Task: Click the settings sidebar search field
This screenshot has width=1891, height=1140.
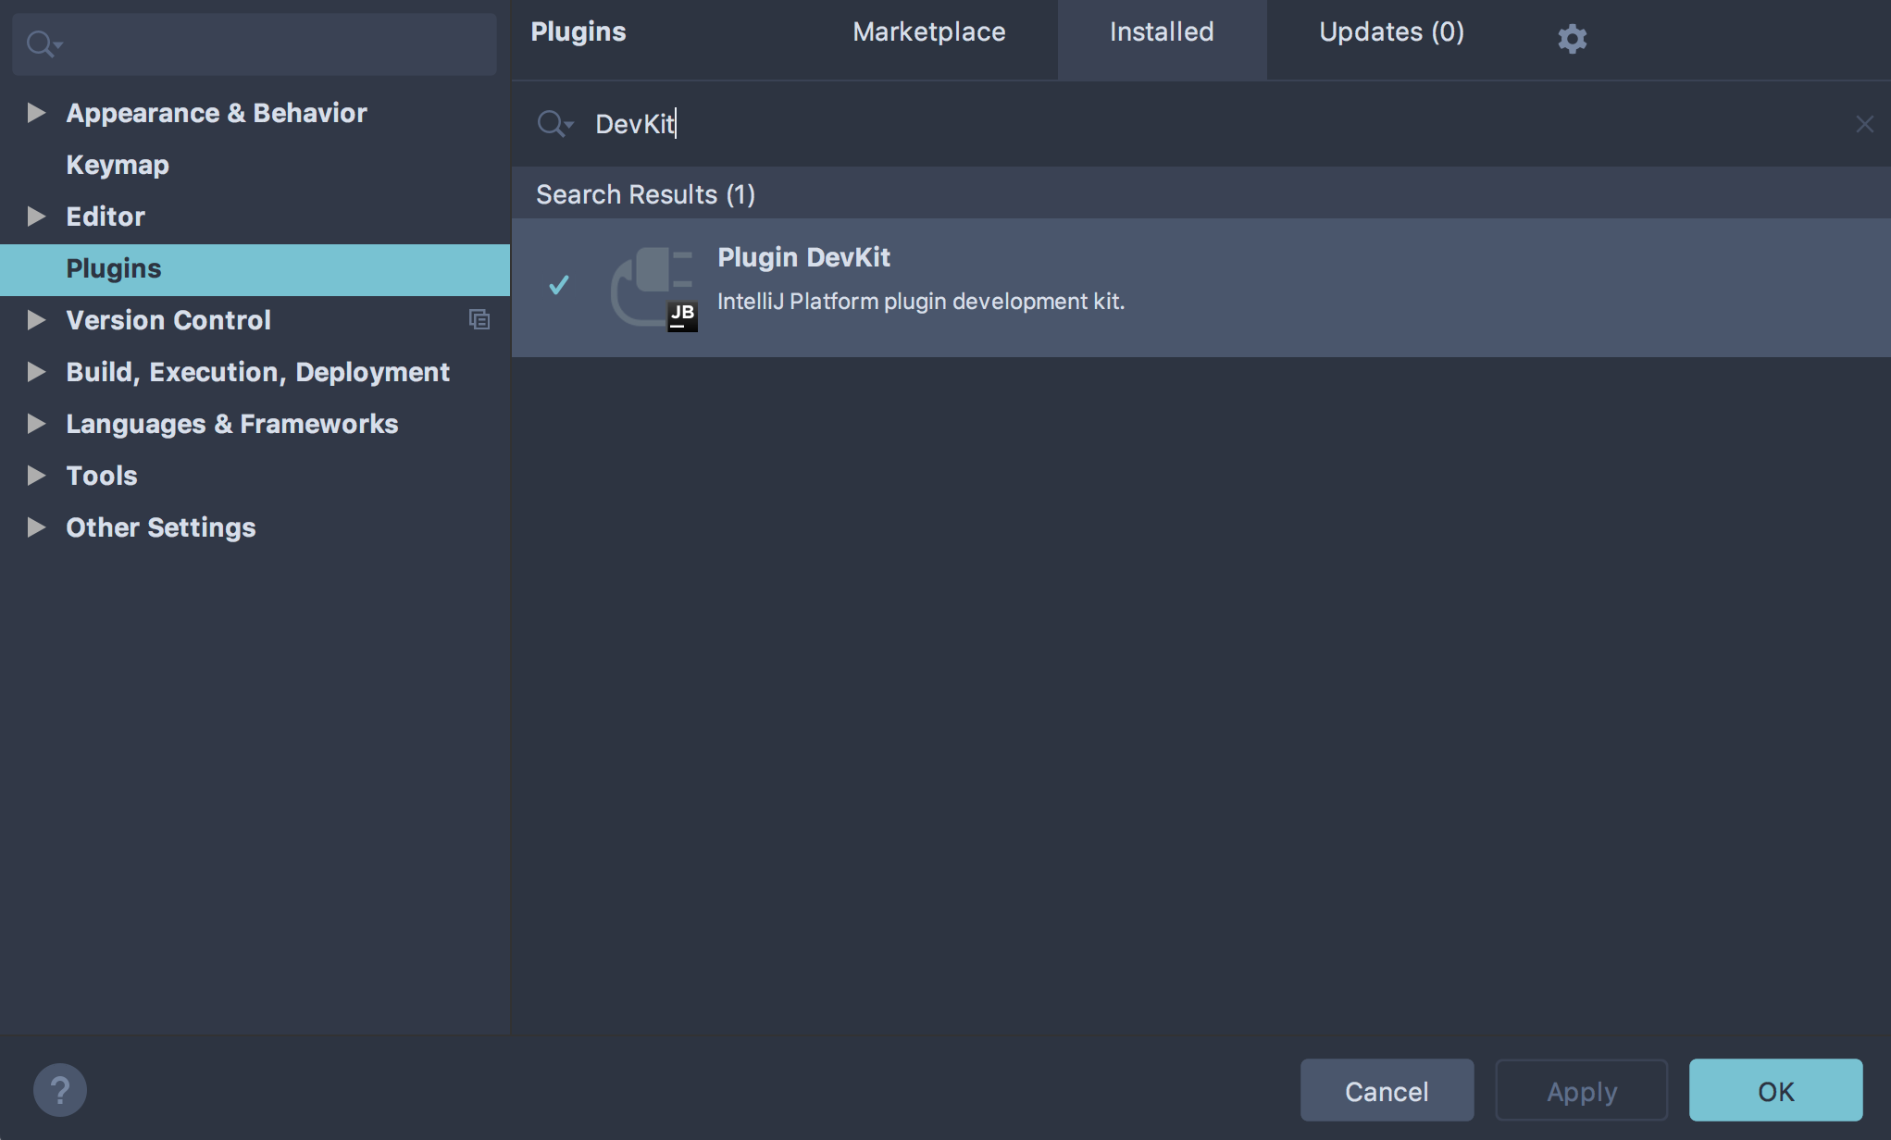Action: click(x=255, y=43)
